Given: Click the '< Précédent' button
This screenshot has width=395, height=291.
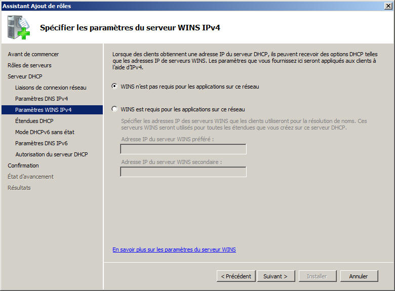Looking at the screenshot, I should (235, 276).
